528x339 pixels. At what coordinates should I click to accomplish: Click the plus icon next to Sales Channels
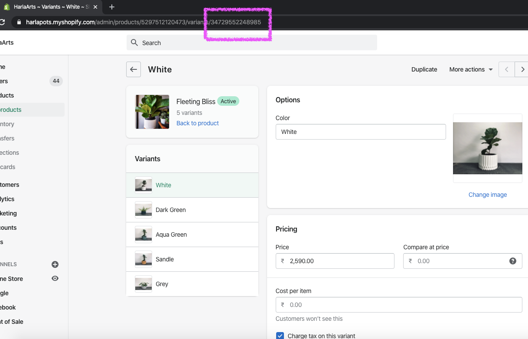click(55, 264)
